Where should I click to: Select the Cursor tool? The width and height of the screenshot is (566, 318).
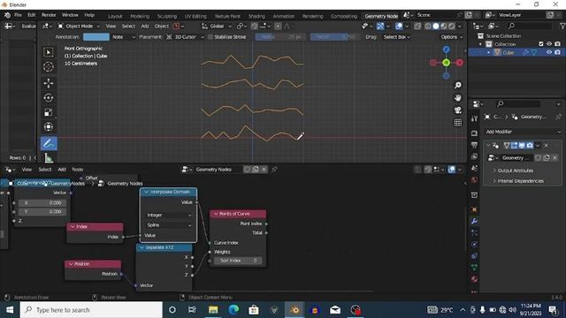(49, 67)
